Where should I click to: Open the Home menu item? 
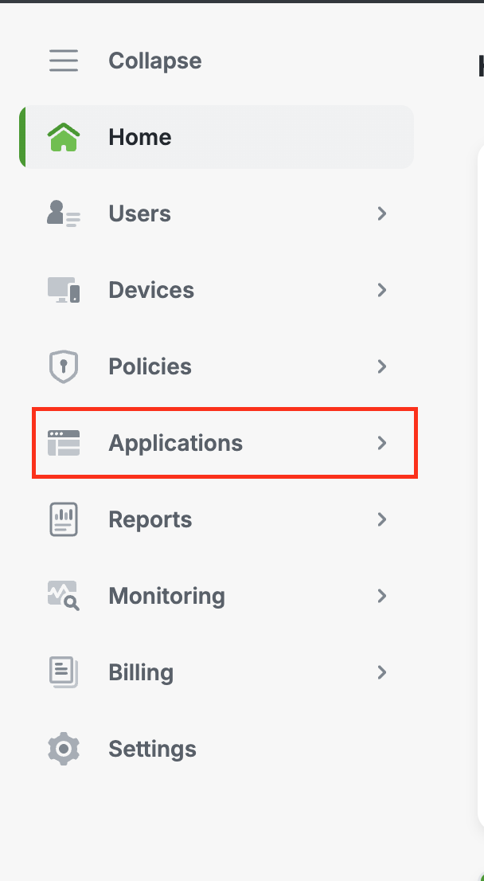[x=140, y=137]
